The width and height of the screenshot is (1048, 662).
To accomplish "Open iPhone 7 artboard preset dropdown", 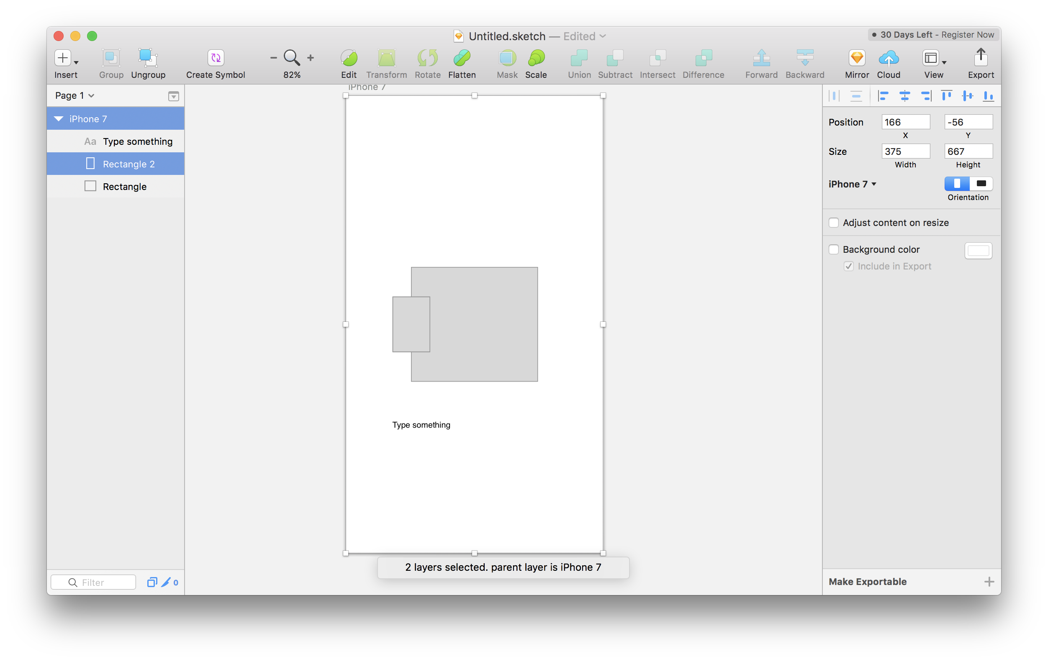I will (852, 184).
